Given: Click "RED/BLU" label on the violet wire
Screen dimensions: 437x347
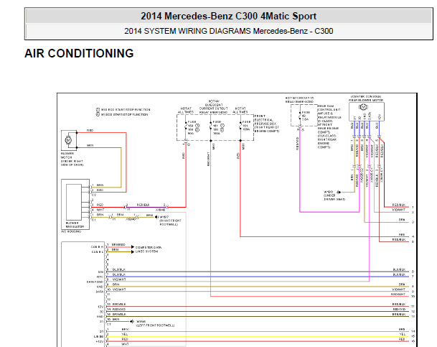Looking at the screenshot, I should click(x=143, y=205).
